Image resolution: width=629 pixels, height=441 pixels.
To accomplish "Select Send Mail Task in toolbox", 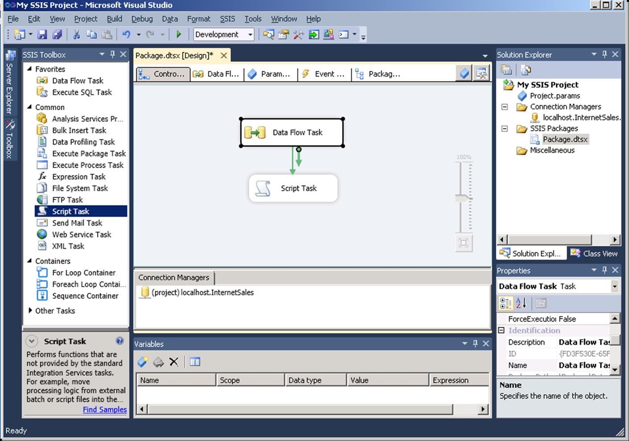I will tap(77, 223).
